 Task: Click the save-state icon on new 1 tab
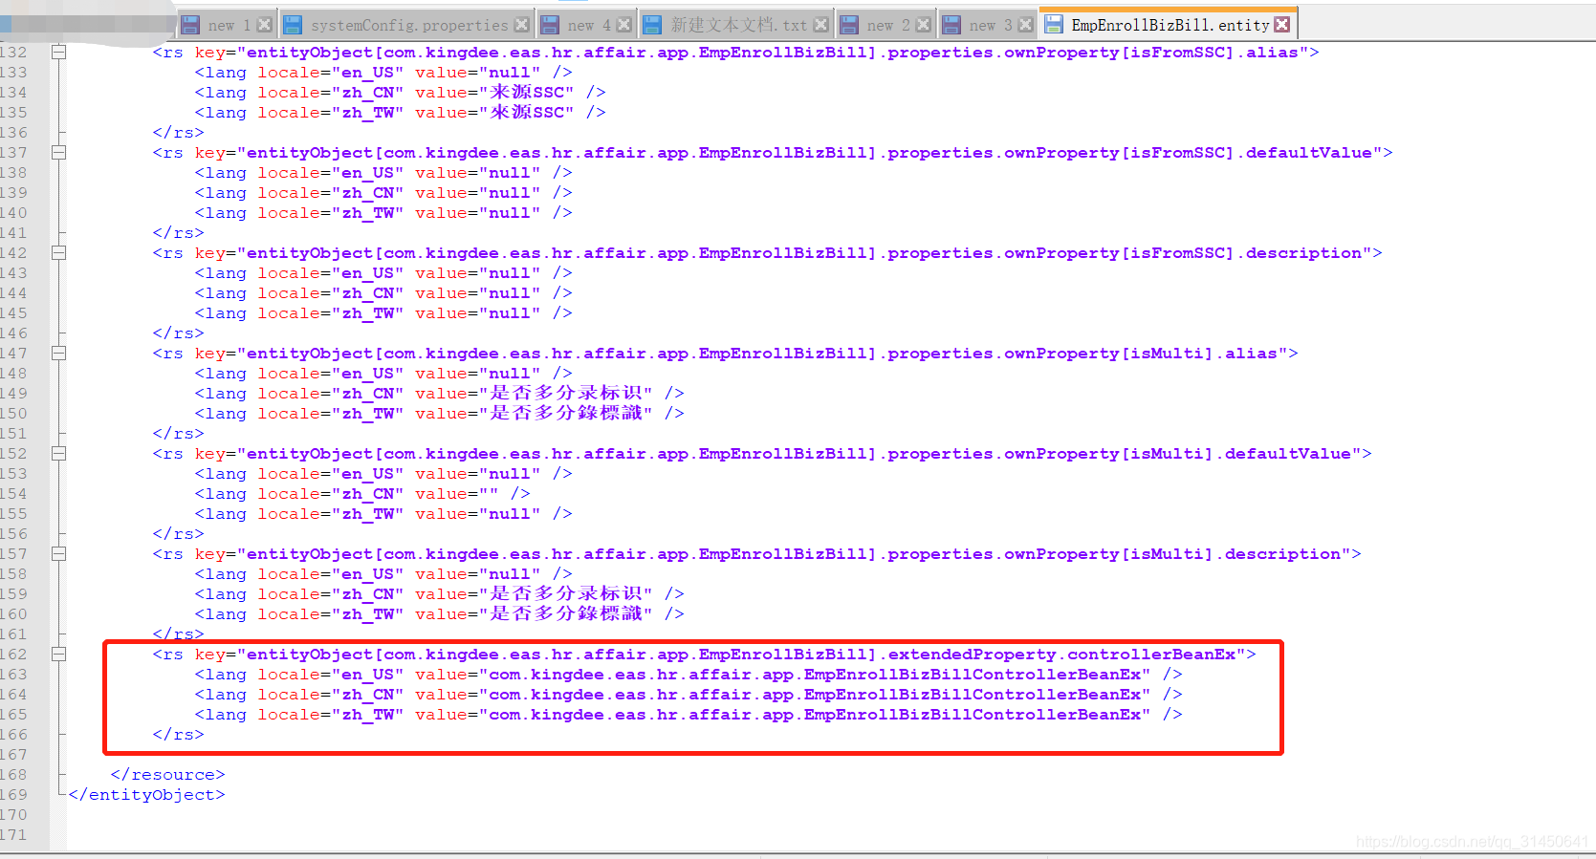coord(190,25)
